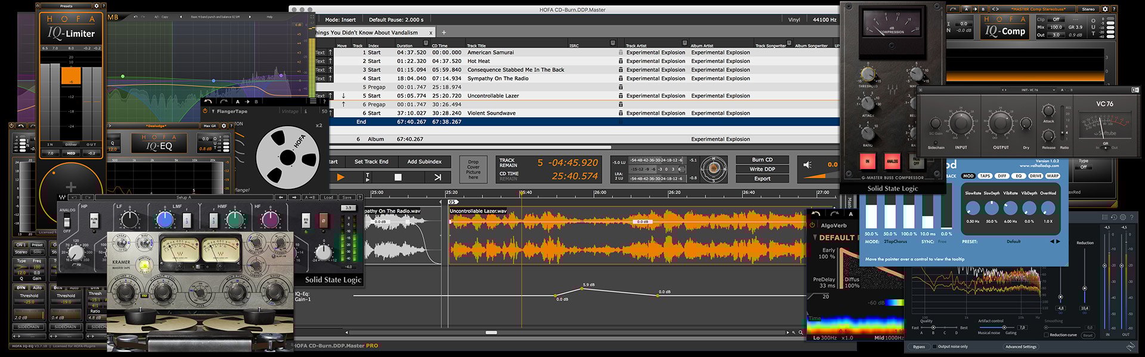Screen dimensions: 1145x357
Task: Click Set Track End button
Action: pos(371,161)
